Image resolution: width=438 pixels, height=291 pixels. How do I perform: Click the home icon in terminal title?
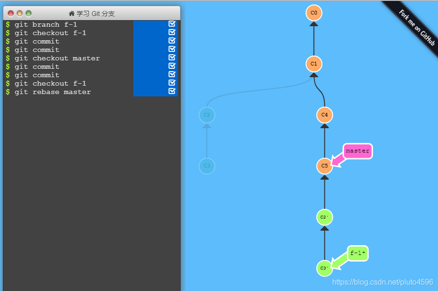coord(72,14)
